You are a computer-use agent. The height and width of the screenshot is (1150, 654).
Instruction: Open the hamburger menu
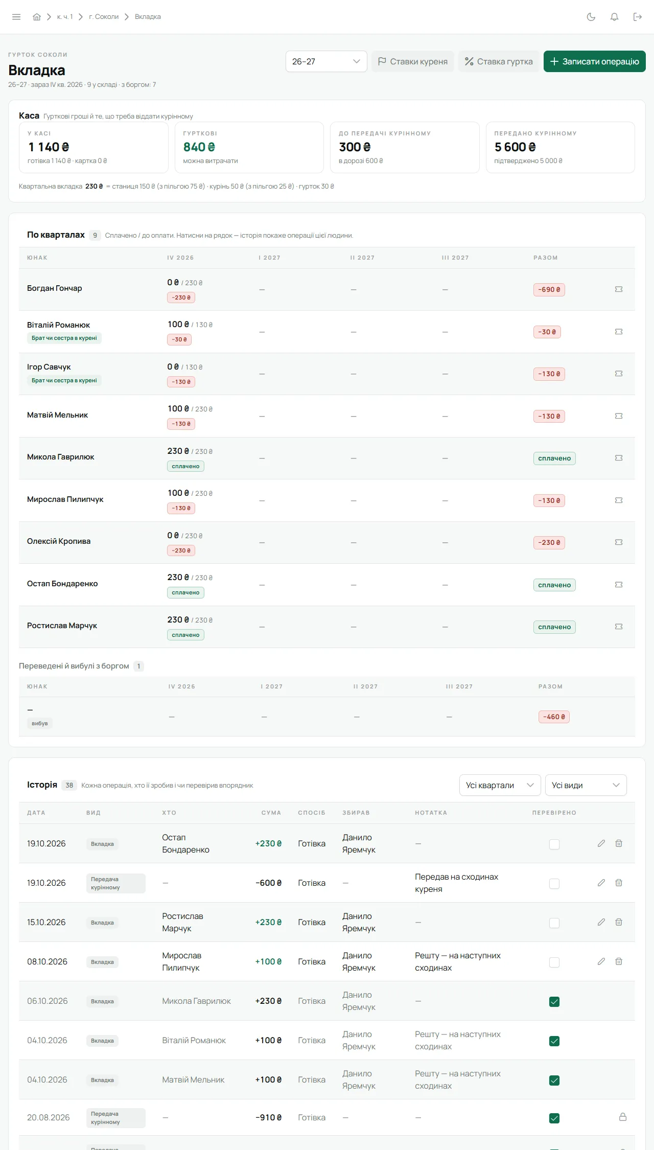click(x=16, y=17)
